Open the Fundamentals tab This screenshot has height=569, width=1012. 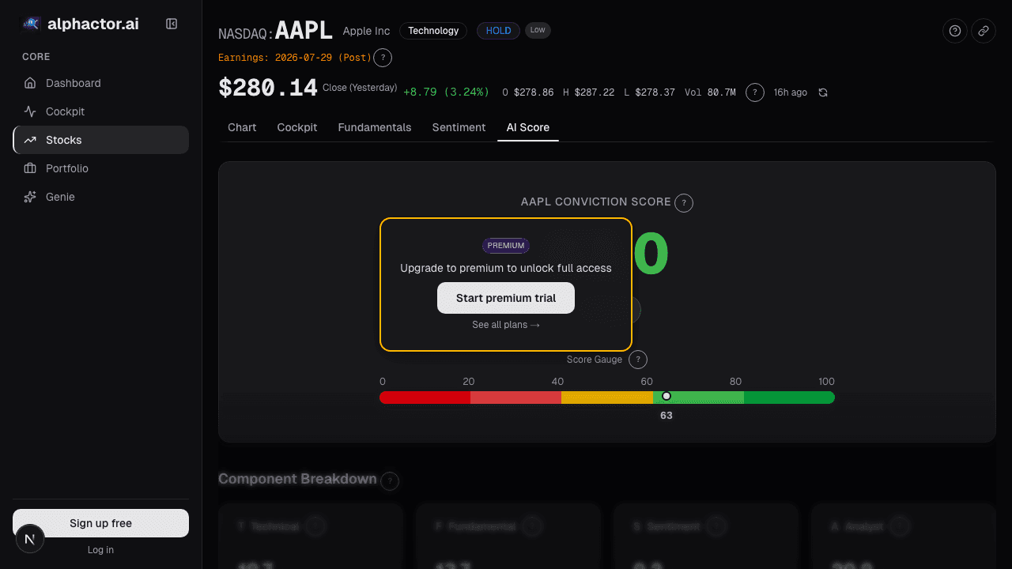click(x=375, y=127)
